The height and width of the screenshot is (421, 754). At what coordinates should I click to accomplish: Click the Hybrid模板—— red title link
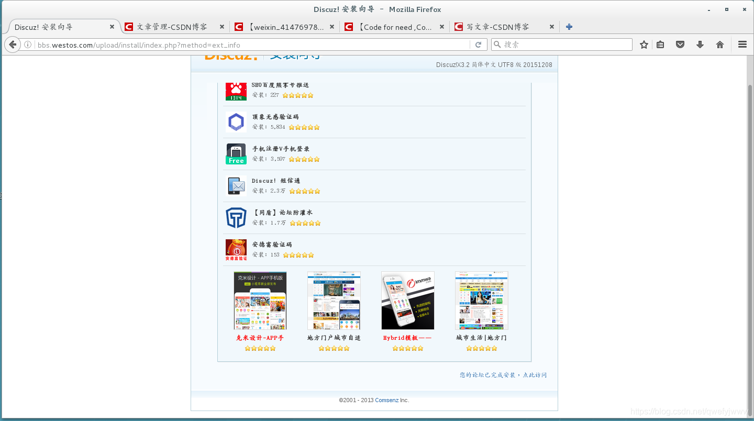[x=408, y=338]
